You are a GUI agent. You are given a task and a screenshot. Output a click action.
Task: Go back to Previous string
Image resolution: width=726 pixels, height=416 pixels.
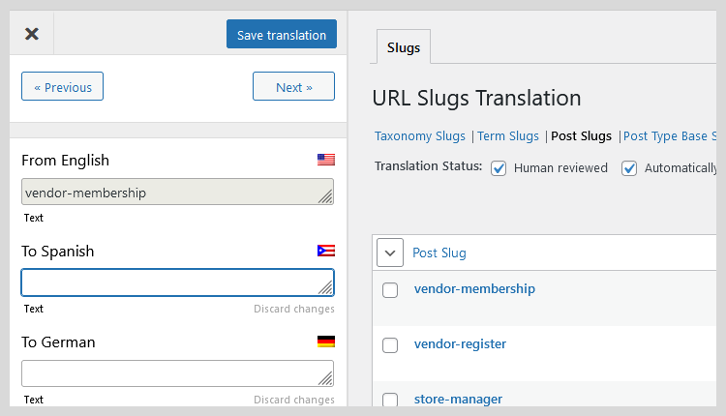[x=62, y=87]
